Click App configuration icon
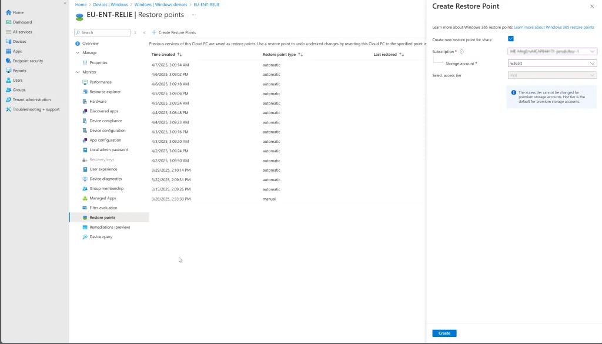602x344 pixels. click(85, 140)
